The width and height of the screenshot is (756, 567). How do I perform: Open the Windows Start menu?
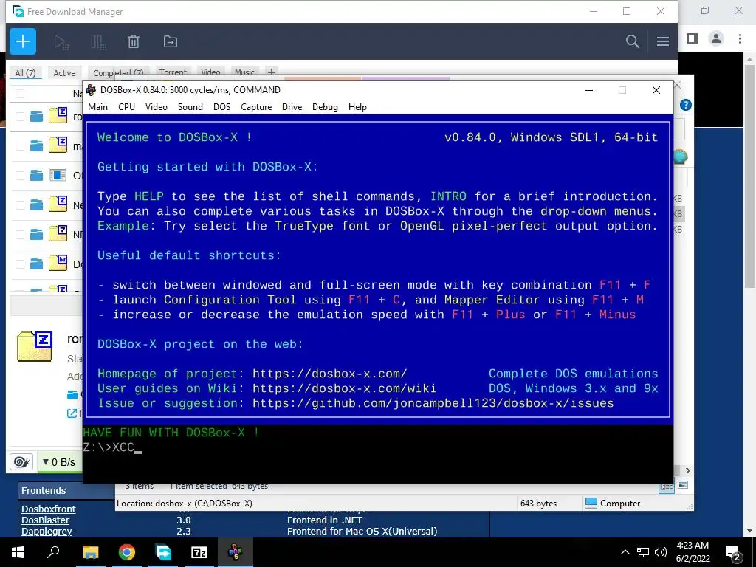coord(18,552)
